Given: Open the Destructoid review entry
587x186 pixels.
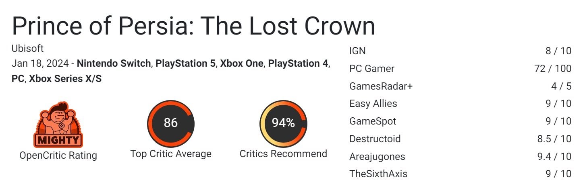Looking at the screenshot, I should pos(460,139).
